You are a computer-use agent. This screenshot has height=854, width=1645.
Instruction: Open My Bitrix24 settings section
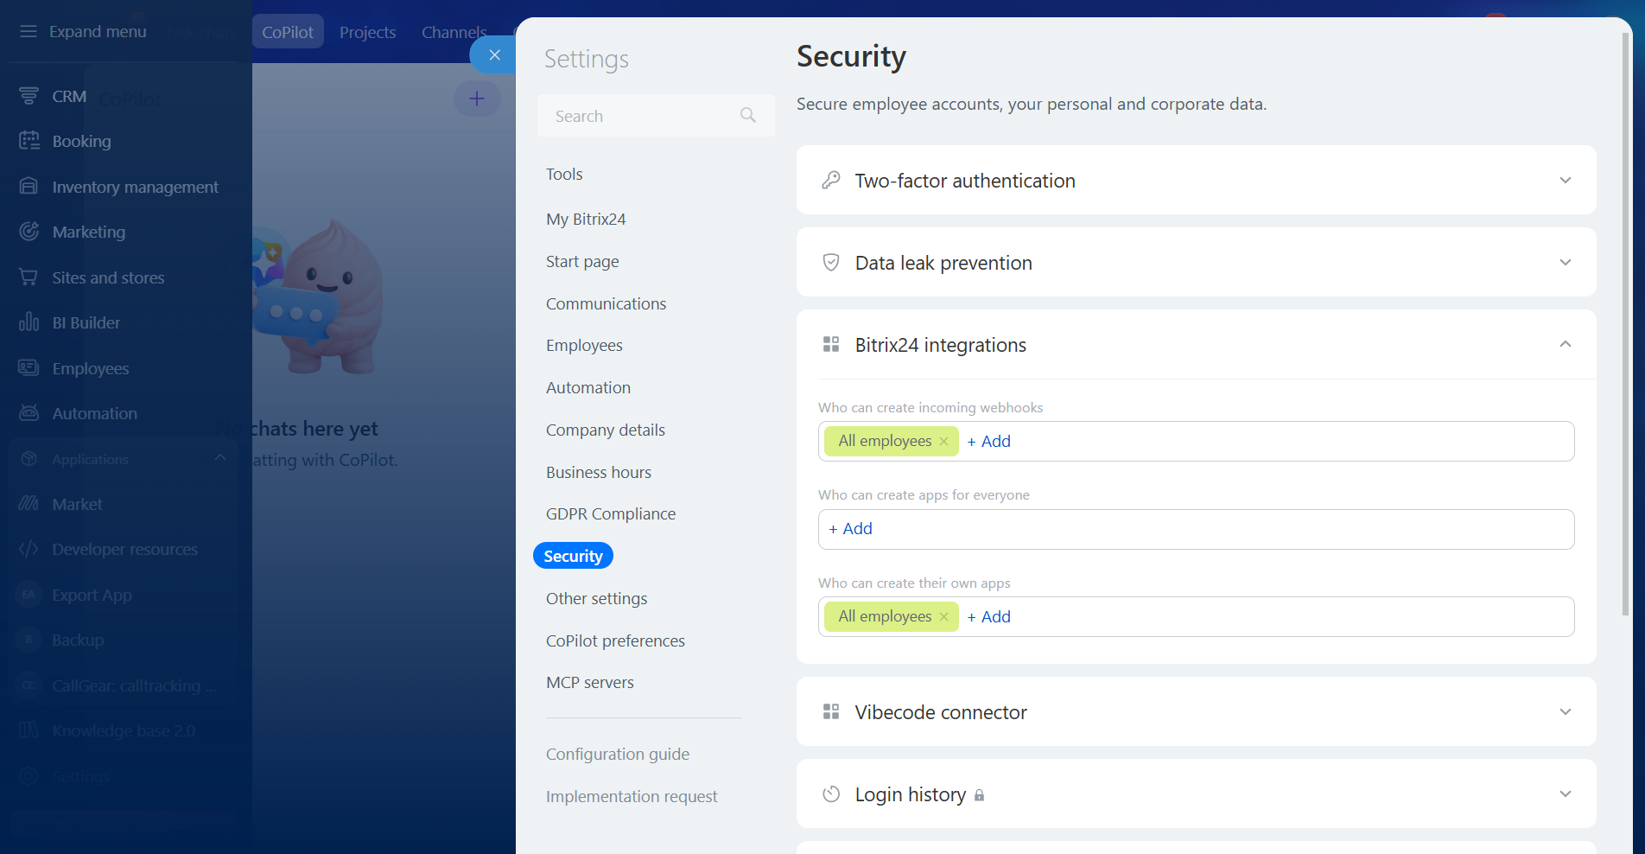(586, 219)
